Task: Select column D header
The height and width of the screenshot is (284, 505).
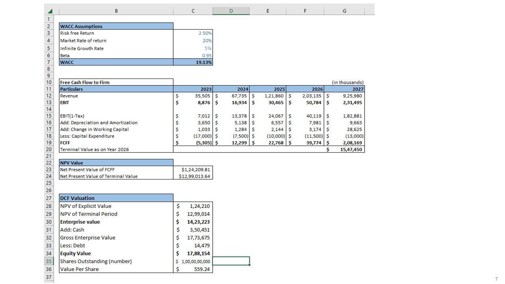Action: click(x=231, y=11)
